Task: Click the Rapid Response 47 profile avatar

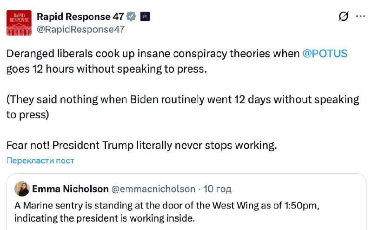Action: 19,23
